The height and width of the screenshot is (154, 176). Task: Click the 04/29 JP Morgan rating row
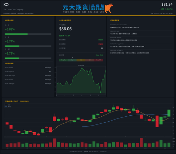click(28, 84)
